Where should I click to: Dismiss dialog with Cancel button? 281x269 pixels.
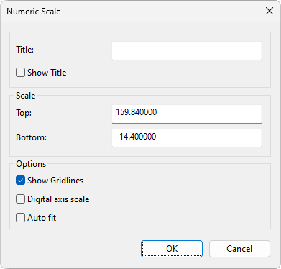pos(239,249)
